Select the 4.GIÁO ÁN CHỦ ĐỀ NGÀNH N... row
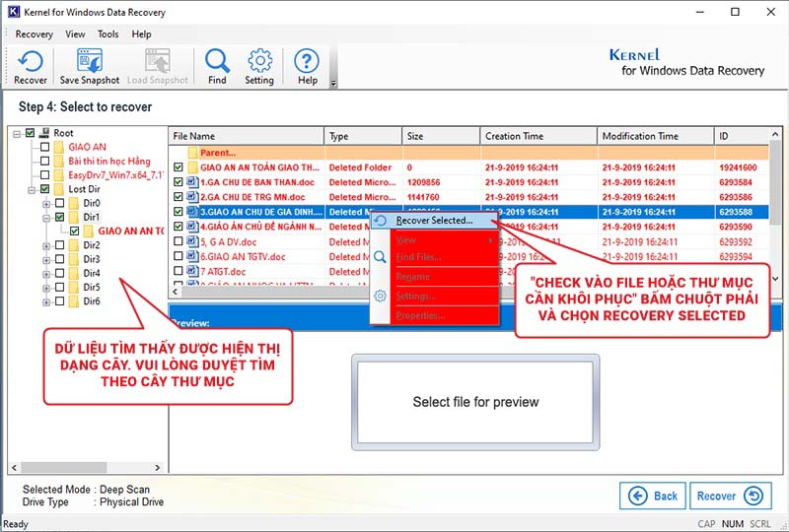Image resolution: width=789 pixels, height=532 pixels. pyautogui.click(x=468, y=227)
